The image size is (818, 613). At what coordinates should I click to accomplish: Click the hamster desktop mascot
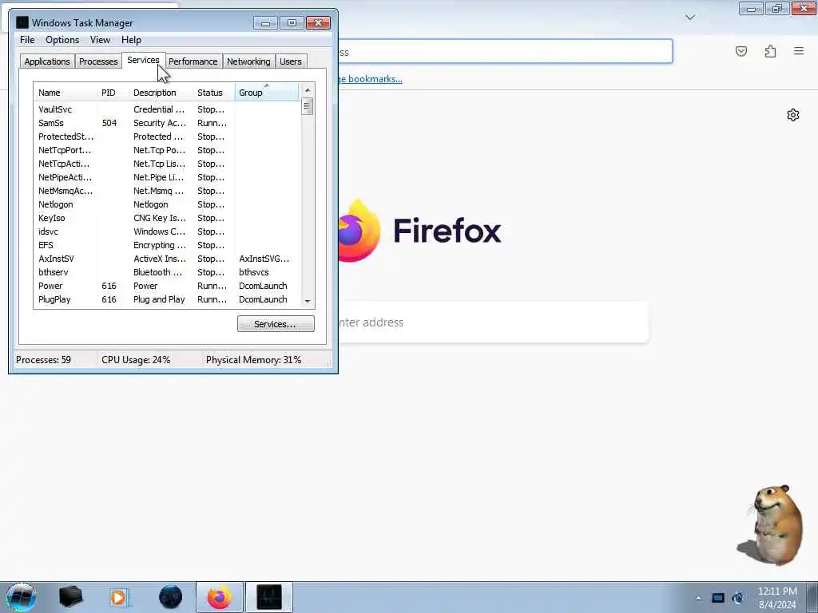pyautogui.click(x=772, y=524)
